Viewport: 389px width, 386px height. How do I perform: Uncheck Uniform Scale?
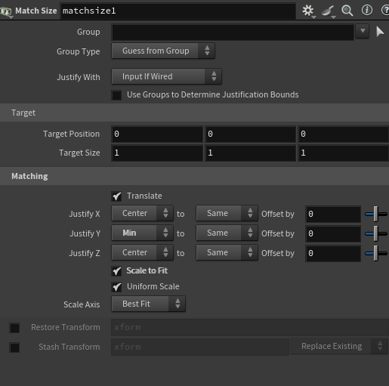click(116, 287)
